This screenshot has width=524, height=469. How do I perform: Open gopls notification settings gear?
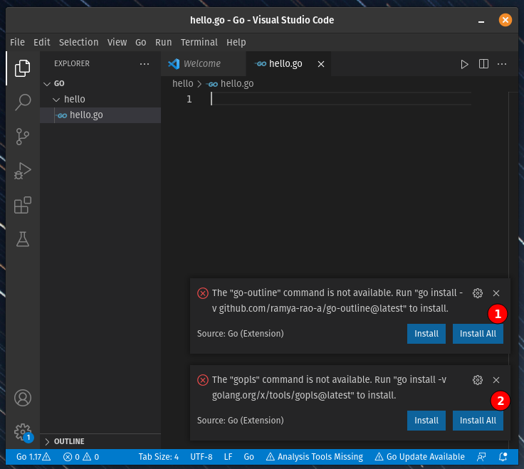click(x=478, y=380)
